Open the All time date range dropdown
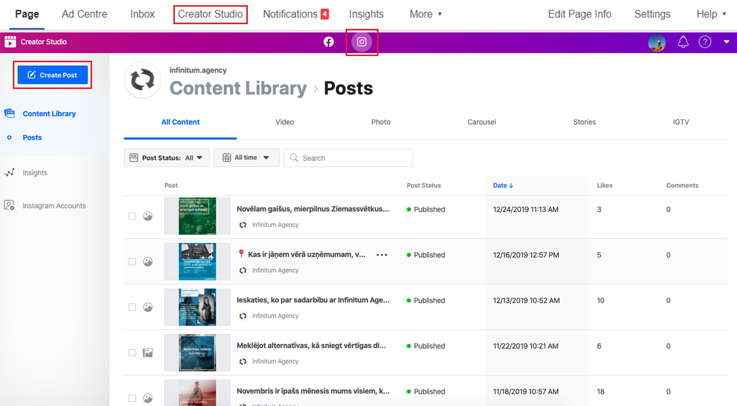 (x=246, y=157)
